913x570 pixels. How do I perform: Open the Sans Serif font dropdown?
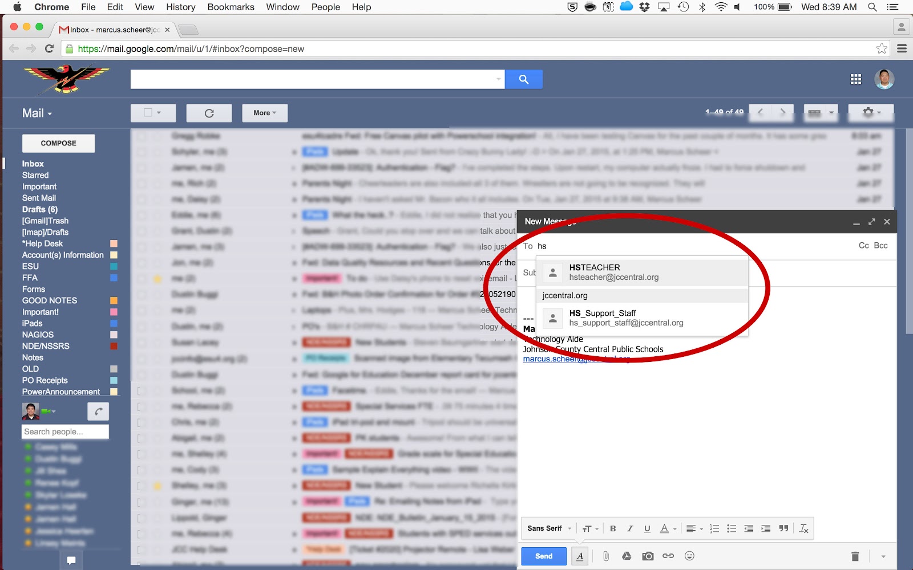549,528
